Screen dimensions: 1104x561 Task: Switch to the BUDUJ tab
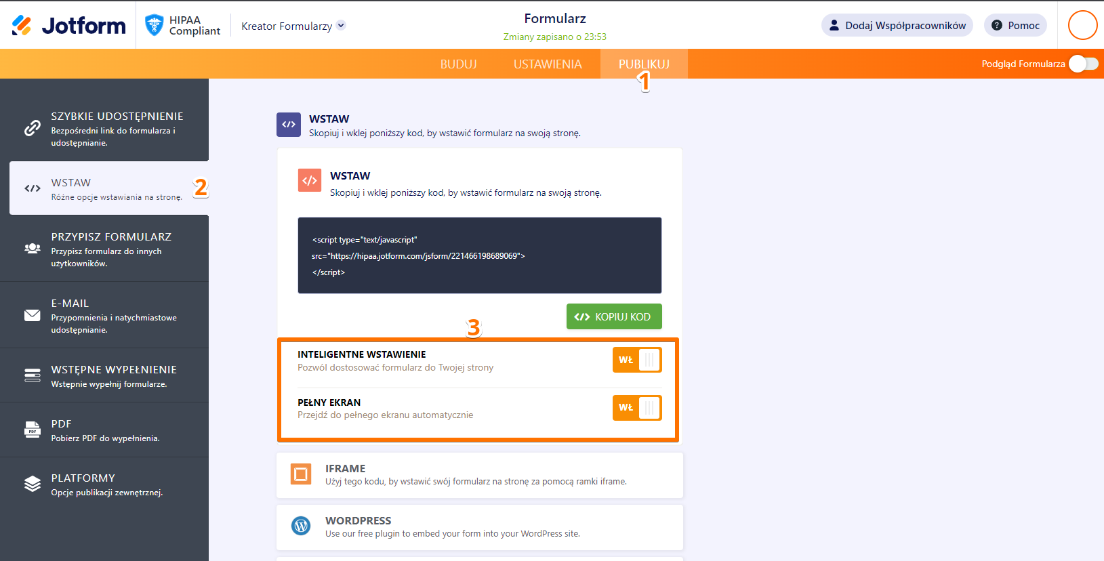point(459,64)
